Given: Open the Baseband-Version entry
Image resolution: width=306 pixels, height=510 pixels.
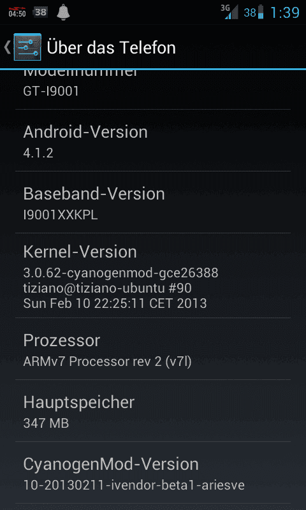Looking at the screenshot, I should (153, 202).
